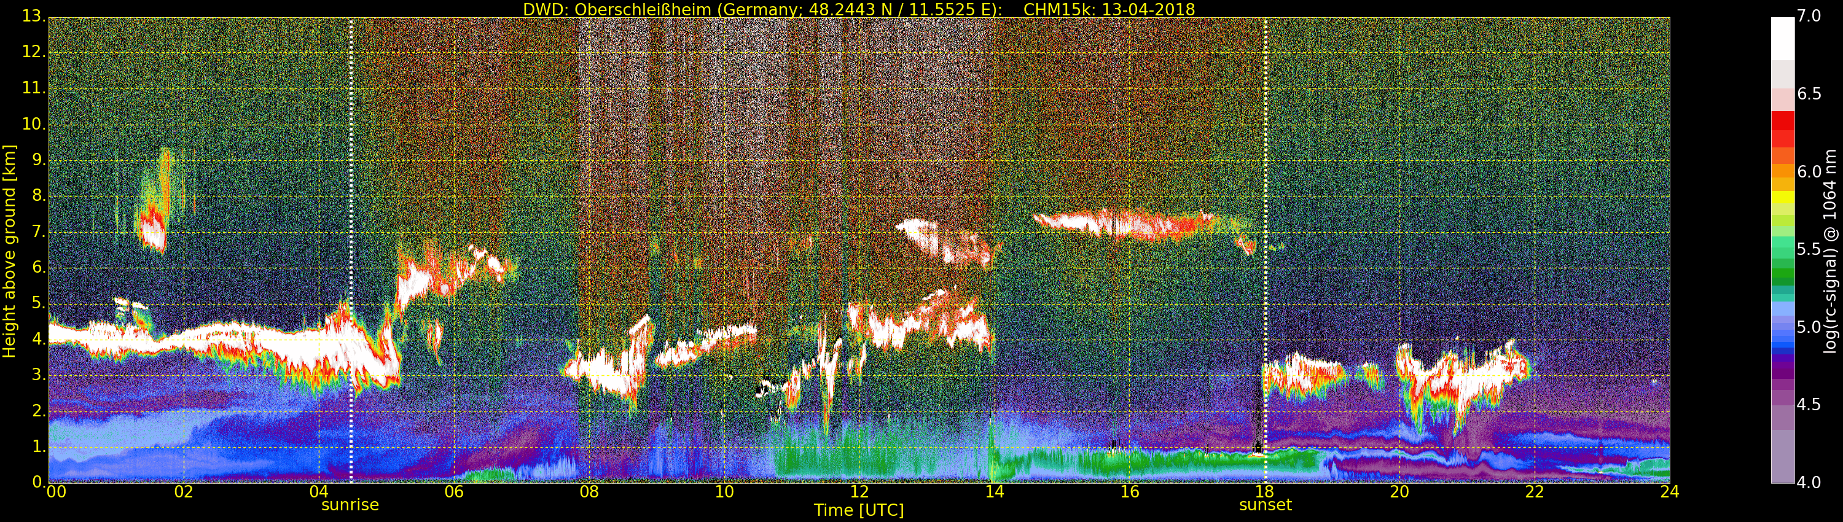Click the x-axis tick label '10'

(724, 492)
